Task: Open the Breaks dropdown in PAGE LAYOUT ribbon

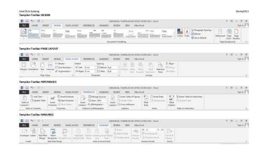Action: [x=60, y=63]
